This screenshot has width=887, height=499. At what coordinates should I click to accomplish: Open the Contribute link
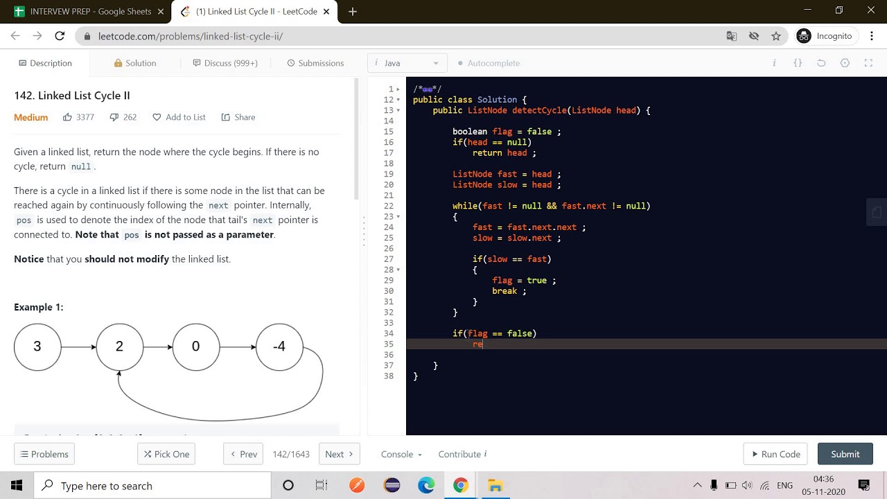coord(462,454)
